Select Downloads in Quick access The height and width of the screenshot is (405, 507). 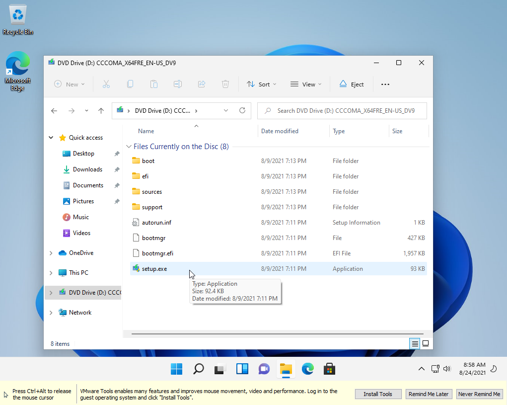(x=87, y=169)
